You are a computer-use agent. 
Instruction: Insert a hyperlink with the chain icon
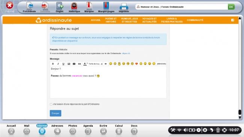79,64
